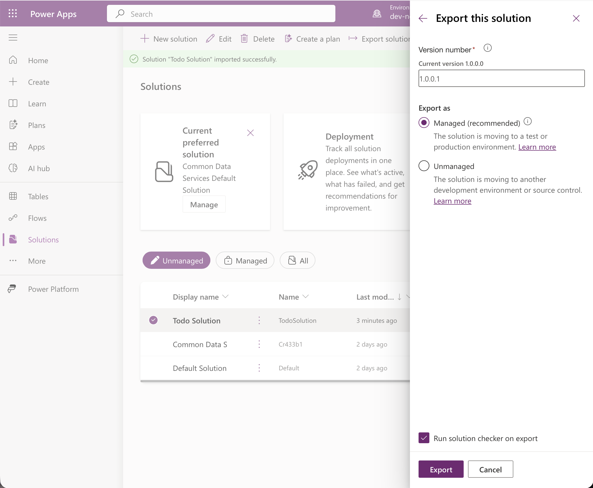Select the Managed filter pill

(x=245, y=260)
